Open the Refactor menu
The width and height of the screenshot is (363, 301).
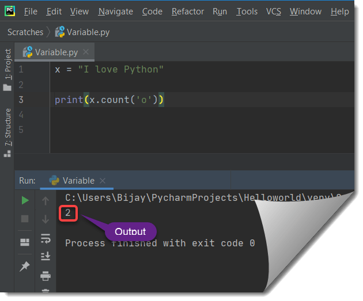point(188,12)
